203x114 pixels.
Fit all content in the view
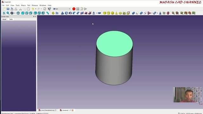pyautogui.click(x=4, y=13)
